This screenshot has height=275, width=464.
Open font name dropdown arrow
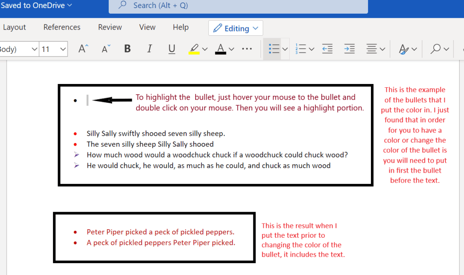click(34, 49)
